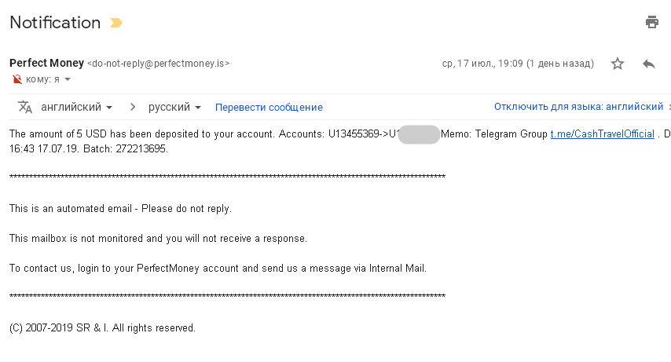Click Отключить для языка: английский

(x=578, y=107)
